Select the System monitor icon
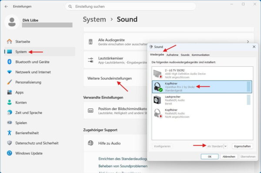 tap(10, 52)
